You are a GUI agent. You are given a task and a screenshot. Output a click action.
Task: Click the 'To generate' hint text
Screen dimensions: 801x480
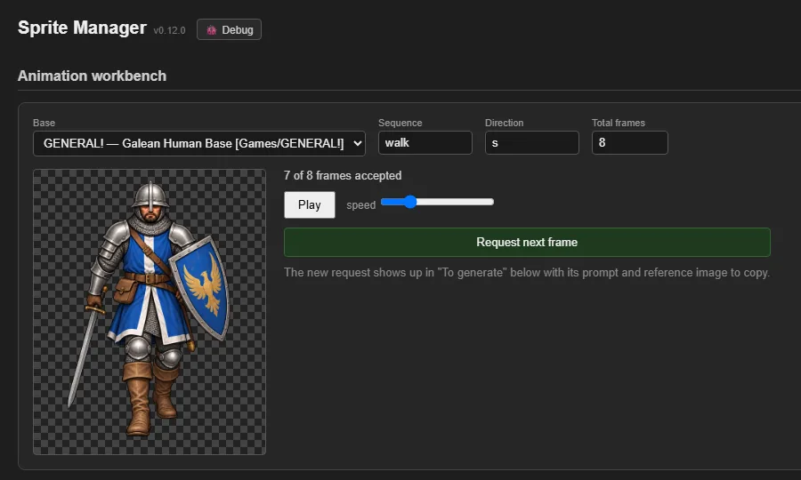(527, 272)
